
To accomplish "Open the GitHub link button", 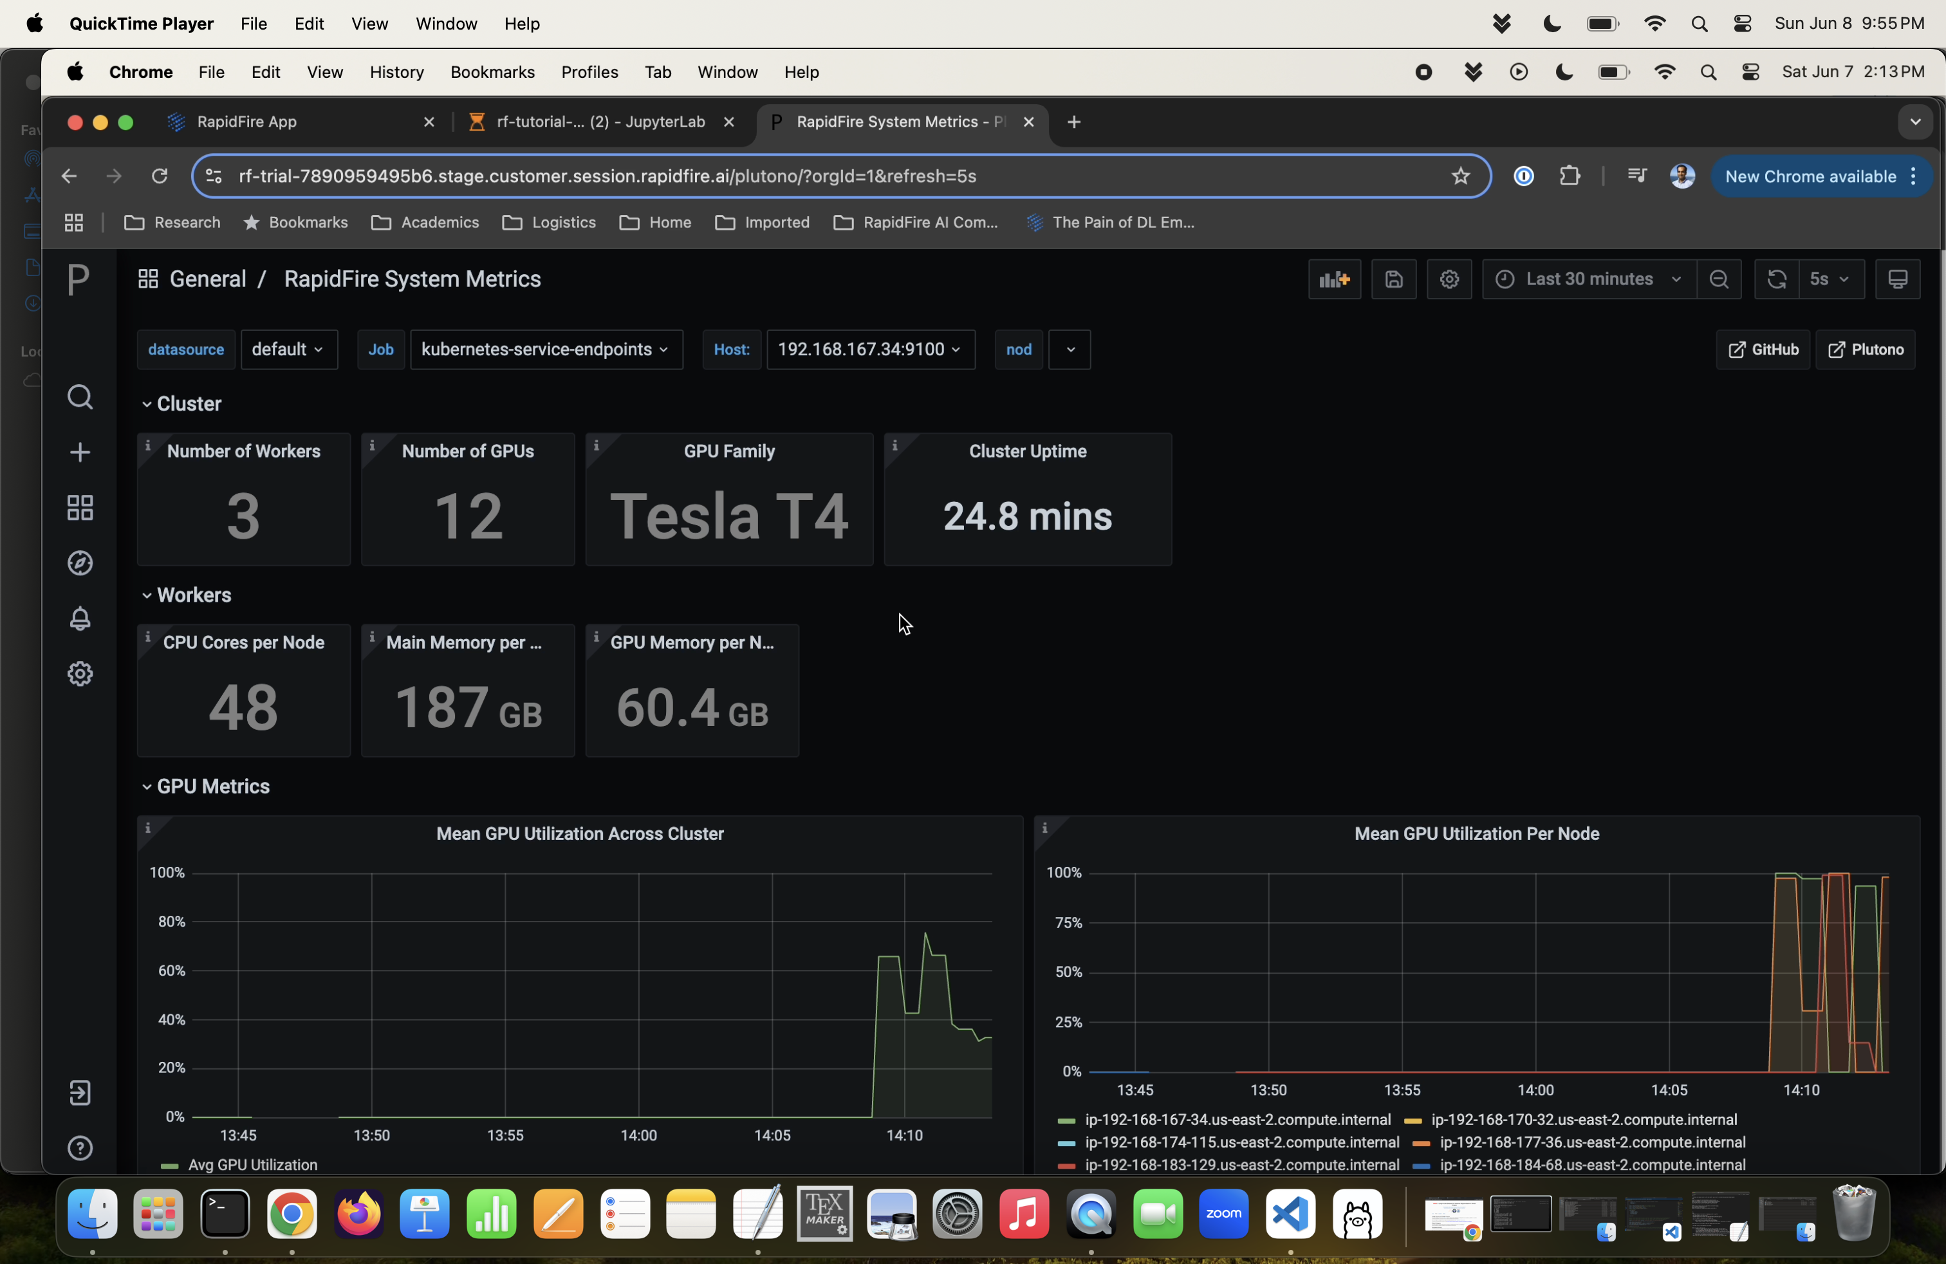I will tap(1763, 350).
